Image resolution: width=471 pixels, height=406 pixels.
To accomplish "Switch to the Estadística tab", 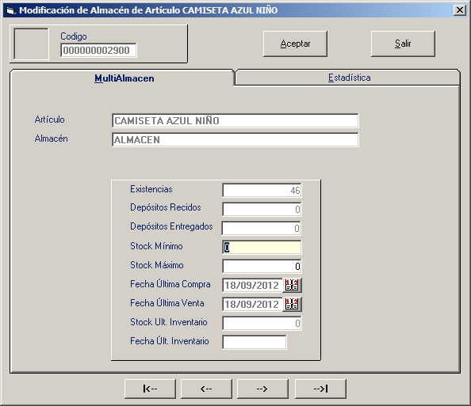I will 348,78.
